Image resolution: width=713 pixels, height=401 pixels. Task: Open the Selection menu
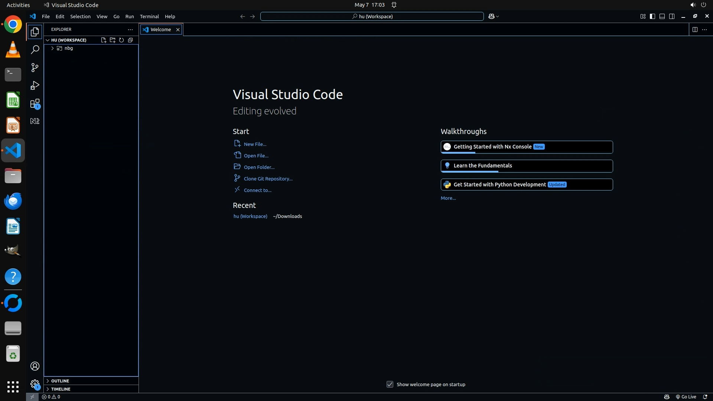click(80, 16)
